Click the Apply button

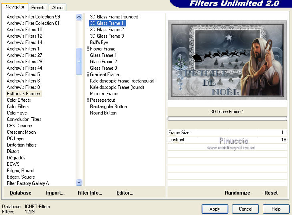click(215, 209)
